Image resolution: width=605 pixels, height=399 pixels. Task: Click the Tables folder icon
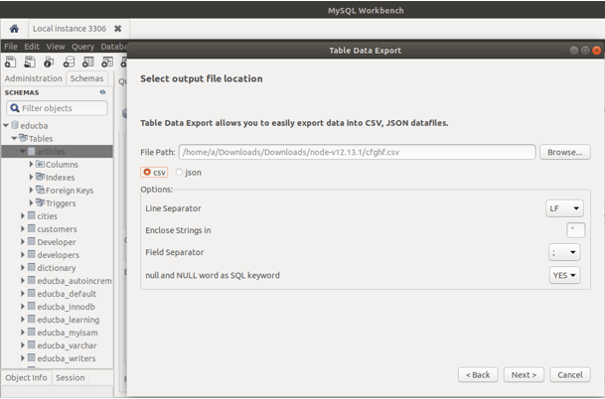pyautogui.click(x=24, y=138)
